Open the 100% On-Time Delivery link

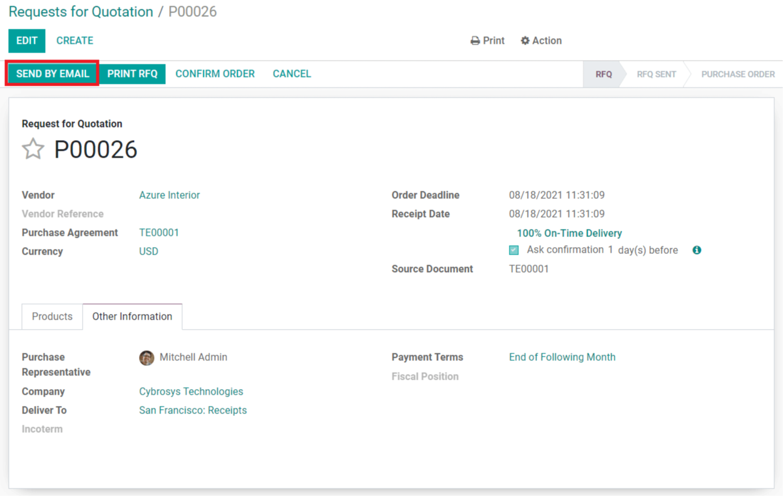tap(570, 233)
